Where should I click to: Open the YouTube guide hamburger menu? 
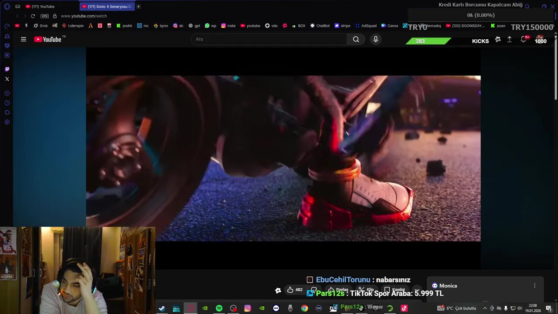(24, 39)
